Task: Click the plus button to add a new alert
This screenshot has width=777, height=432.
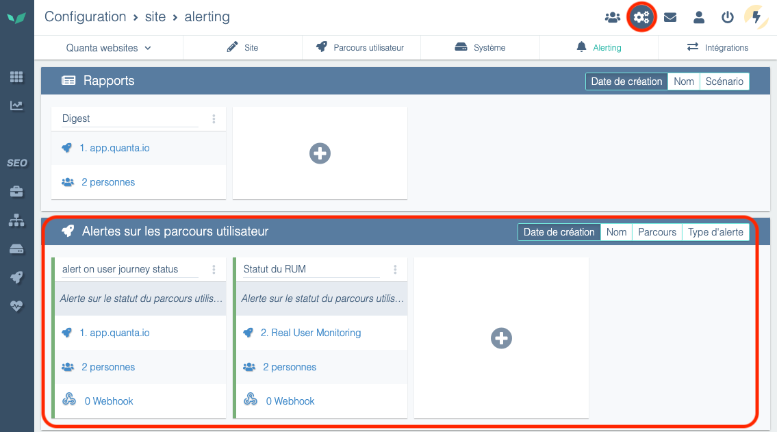Action: (501, 338)
